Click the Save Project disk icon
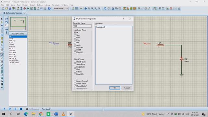The image size is (208, 117). 10,8
